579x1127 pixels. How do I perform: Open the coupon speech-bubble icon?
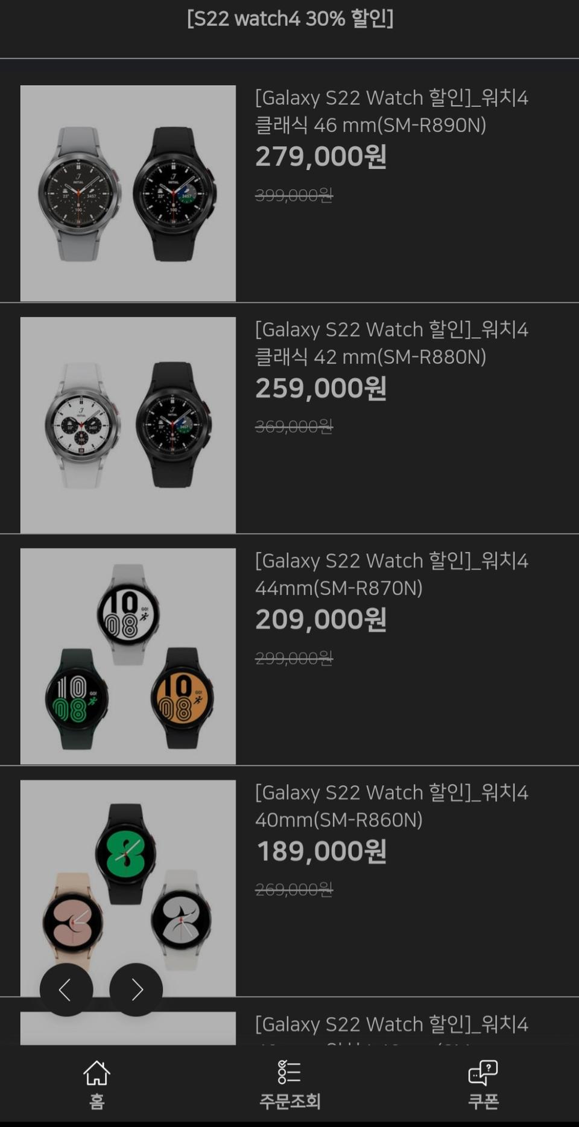[483, 1073]
